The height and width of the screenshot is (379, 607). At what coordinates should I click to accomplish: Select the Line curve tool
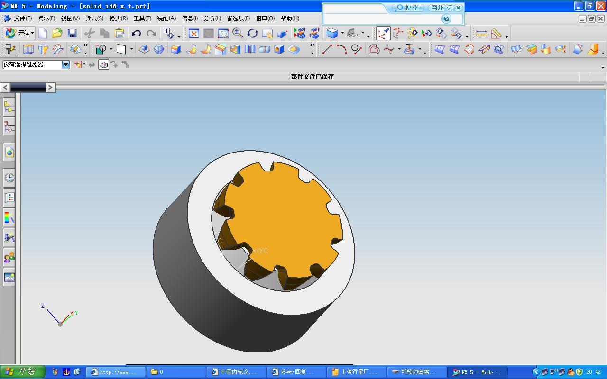coord(327,49)
